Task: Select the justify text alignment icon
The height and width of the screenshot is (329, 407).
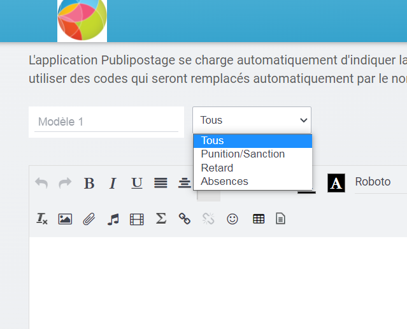Action: pos(161,184)
